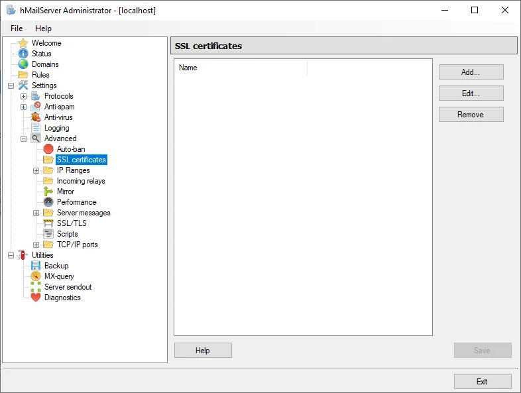521x393 pixels.
Task: Expand the Protocols tree node
Action: [x=24, y=96]
